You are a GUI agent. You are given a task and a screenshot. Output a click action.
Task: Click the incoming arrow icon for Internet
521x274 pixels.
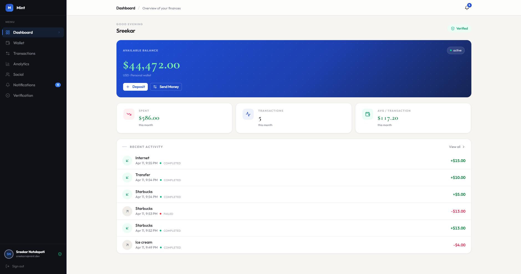click(127, 161)
